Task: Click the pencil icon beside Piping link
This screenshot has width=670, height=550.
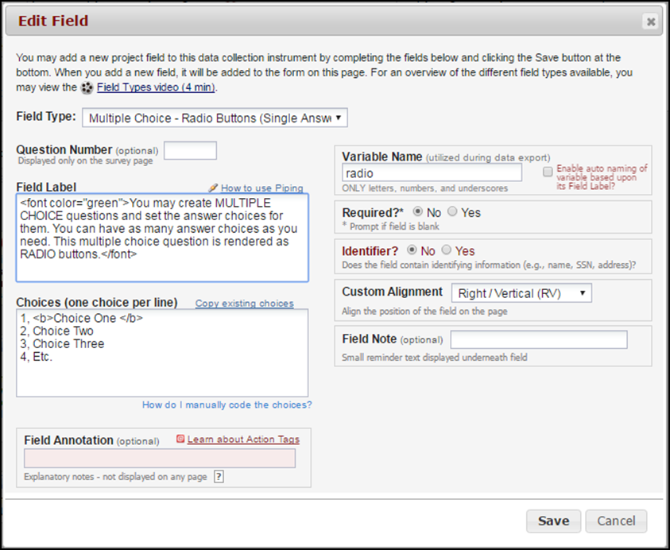Action: coord(212,188)
